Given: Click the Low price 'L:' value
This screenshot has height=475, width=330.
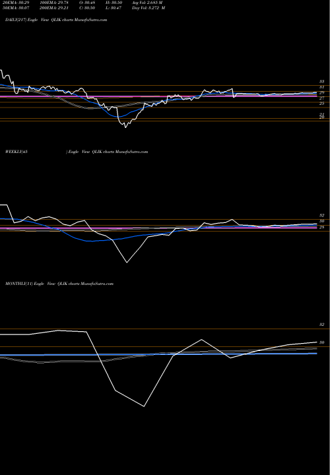Looking at the screenshot, I should [115, 8].
